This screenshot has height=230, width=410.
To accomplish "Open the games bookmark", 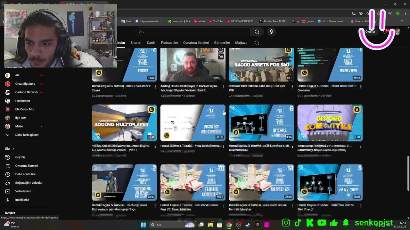I will point(308,21).
